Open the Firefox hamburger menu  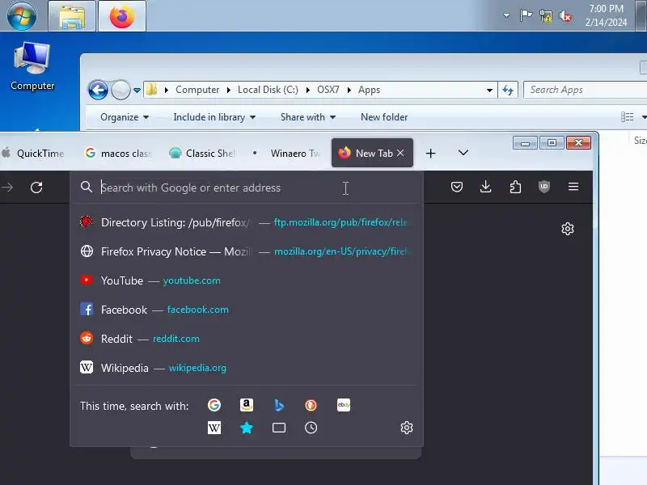573,187
